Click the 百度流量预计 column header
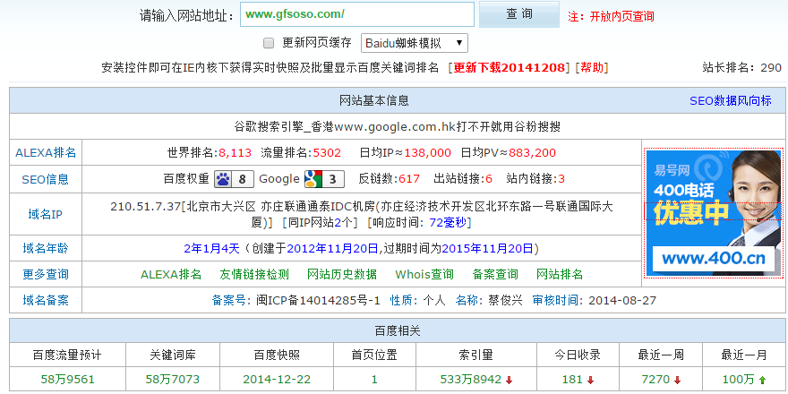The height and width of the screenshot is (394, 788). 67,355
